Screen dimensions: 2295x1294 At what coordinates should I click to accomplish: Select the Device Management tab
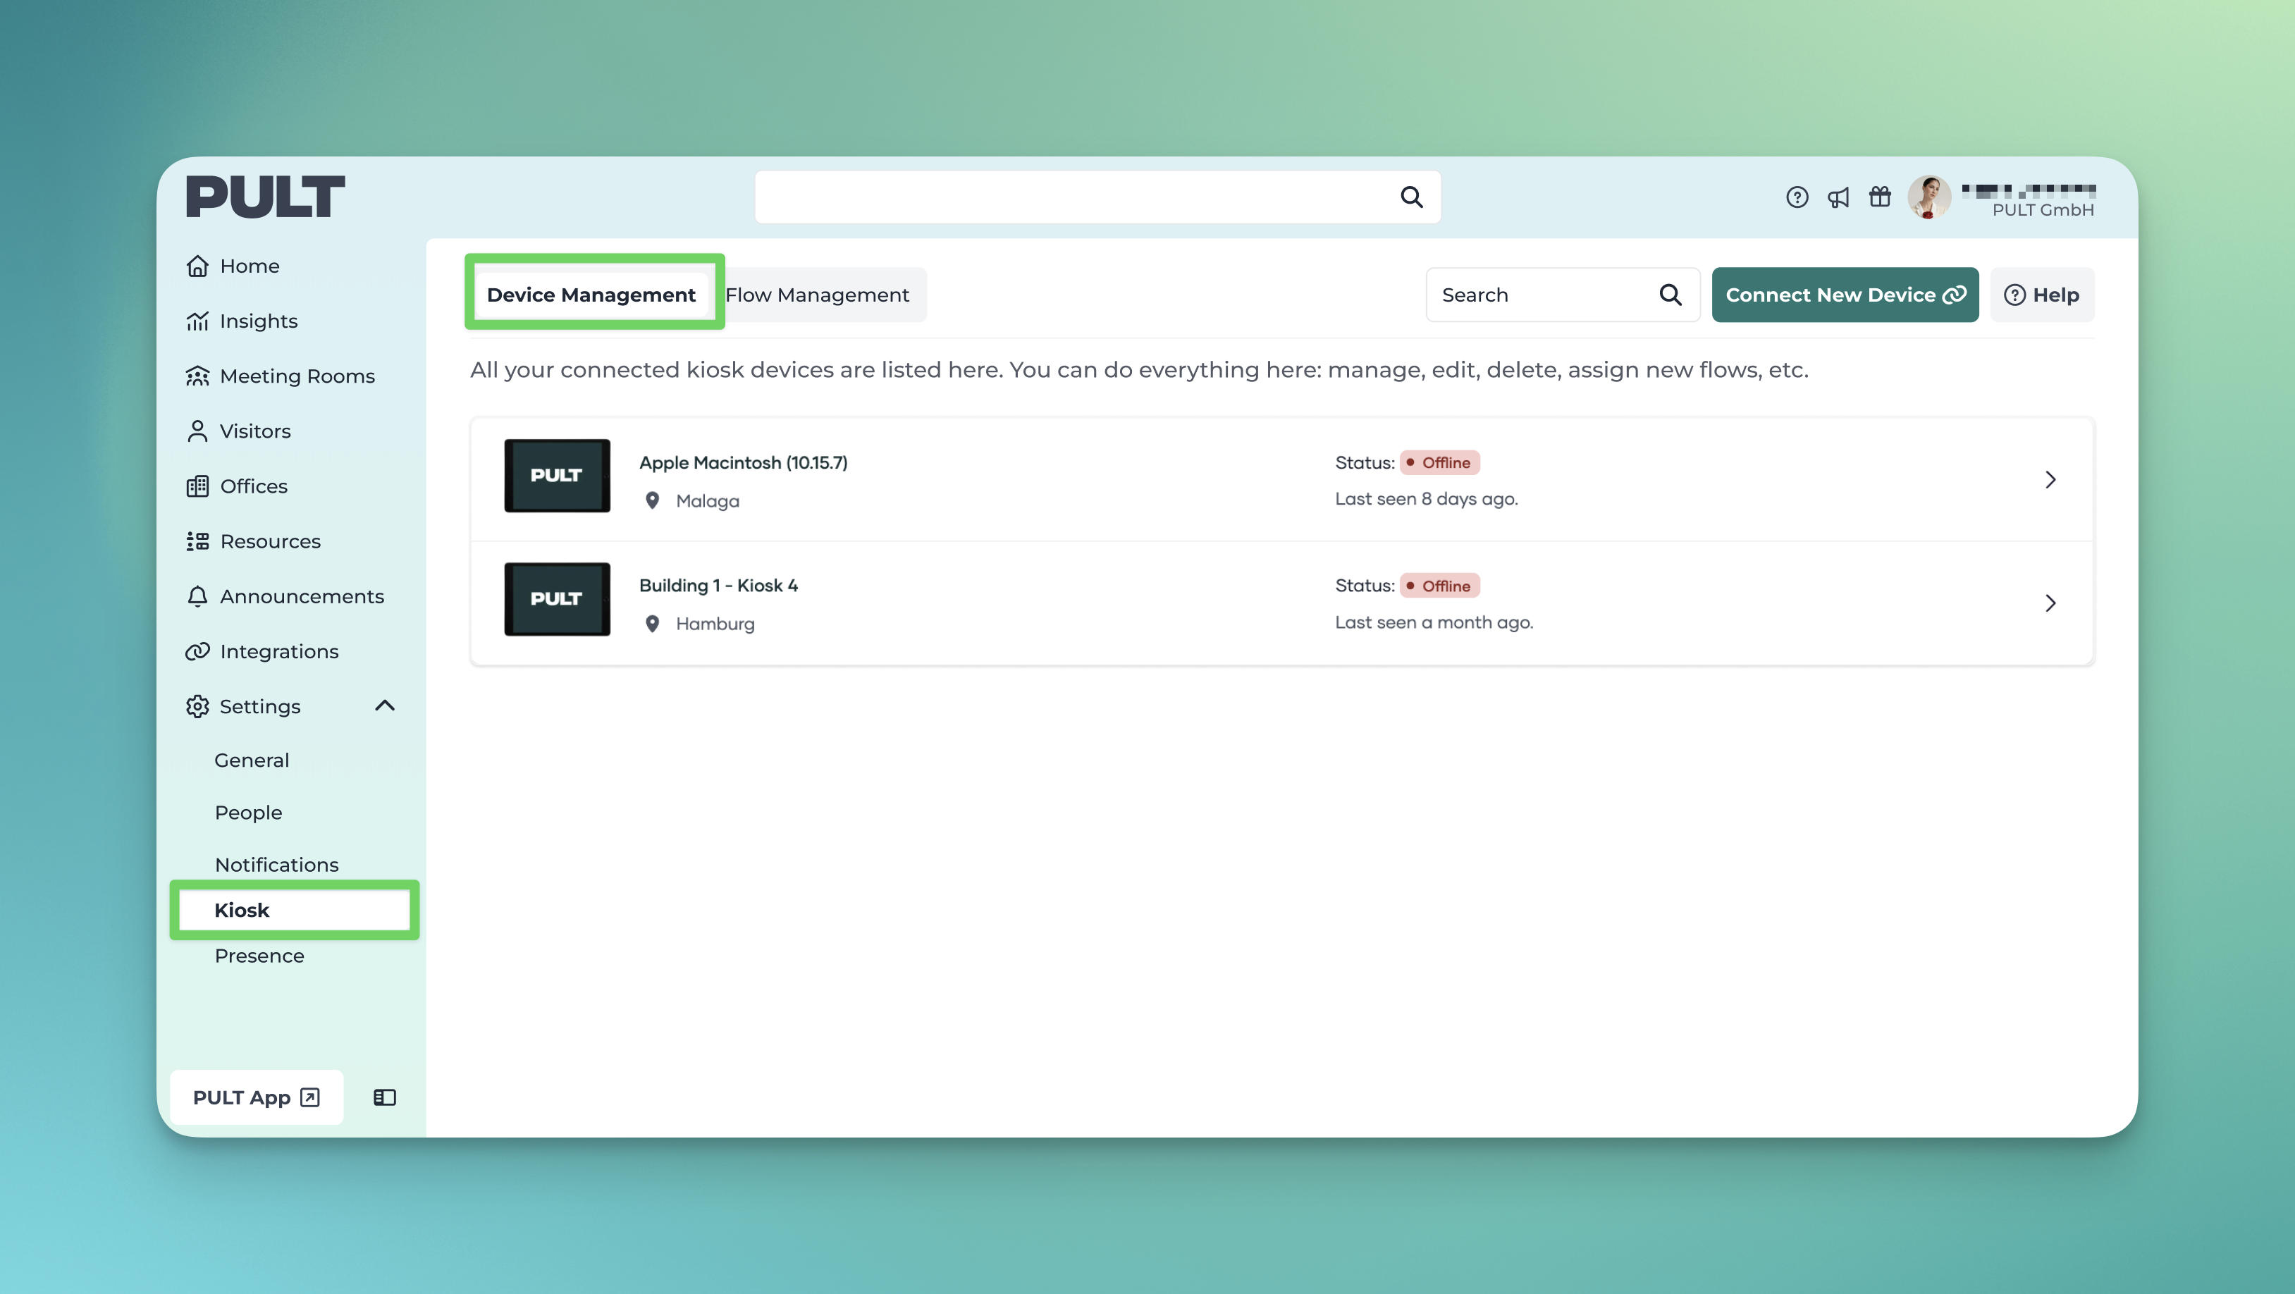(x=591, y=295)
